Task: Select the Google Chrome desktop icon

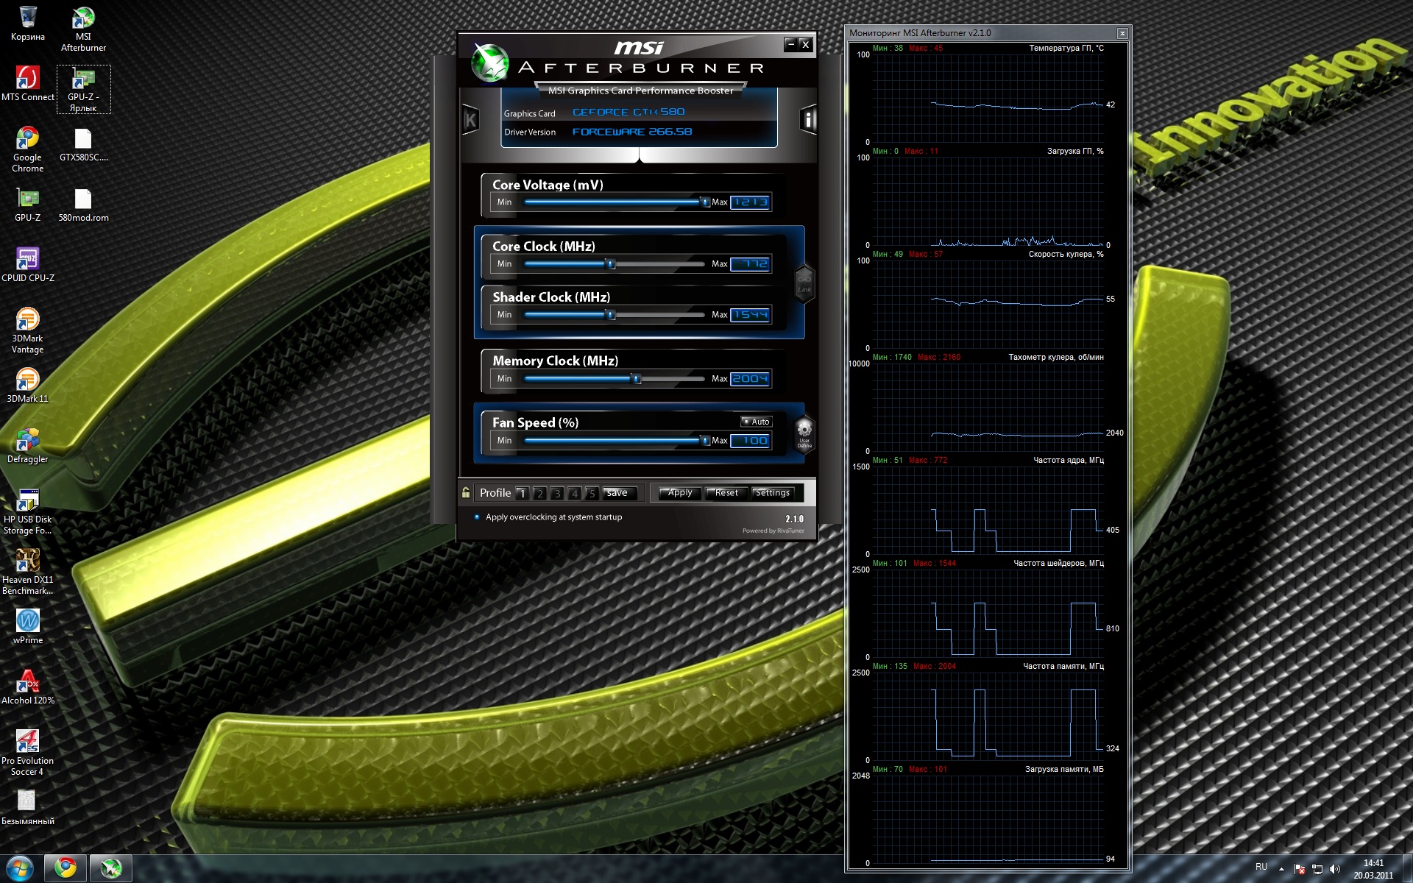Action: point(28,149)
